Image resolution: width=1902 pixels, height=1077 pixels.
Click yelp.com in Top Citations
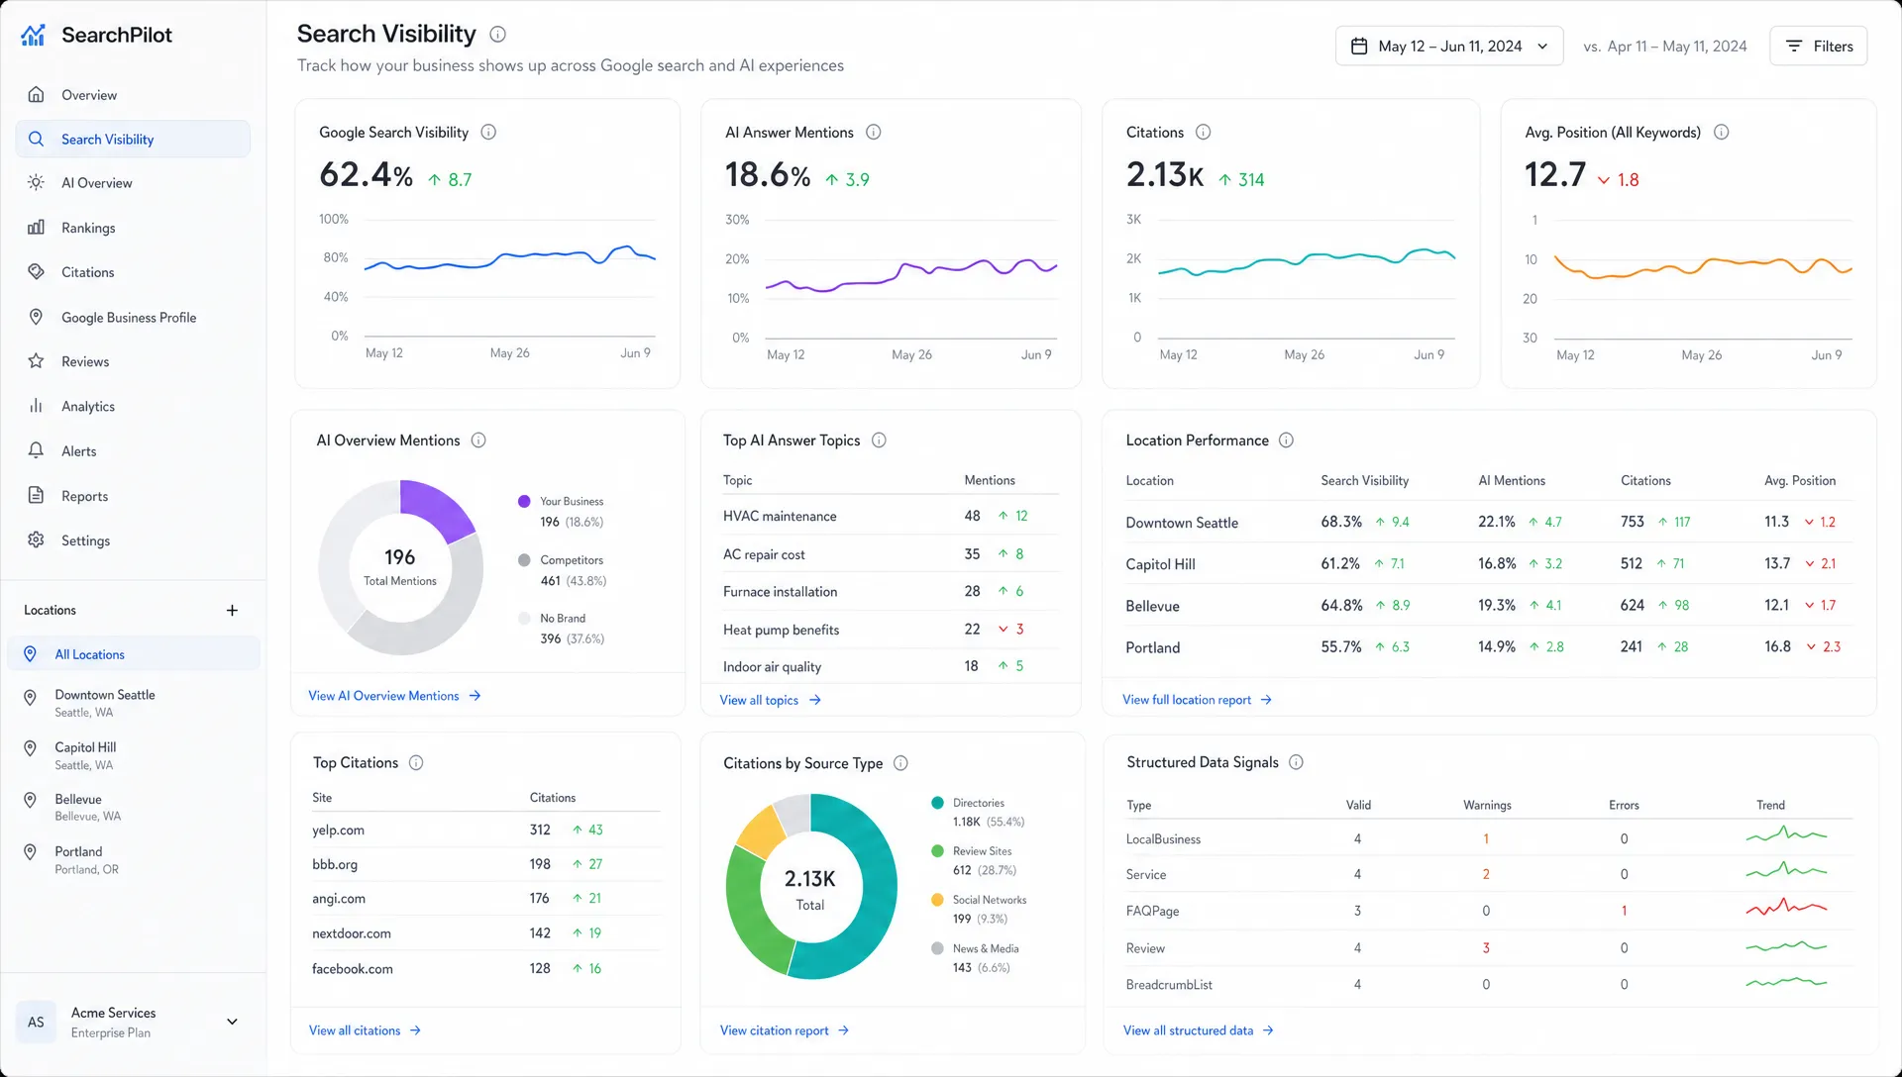tap(338, 831)
